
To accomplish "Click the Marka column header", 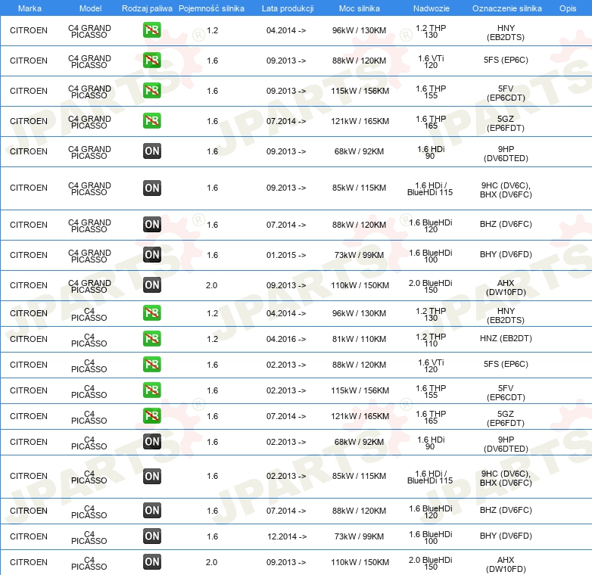I will pos(30,8).
